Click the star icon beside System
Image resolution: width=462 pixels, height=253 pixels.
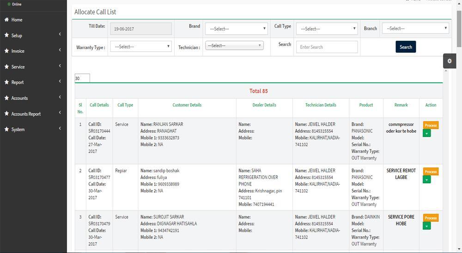6,129
